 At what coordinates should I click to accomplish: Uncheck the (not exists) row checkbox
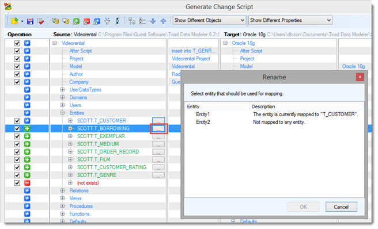(17, 183)
